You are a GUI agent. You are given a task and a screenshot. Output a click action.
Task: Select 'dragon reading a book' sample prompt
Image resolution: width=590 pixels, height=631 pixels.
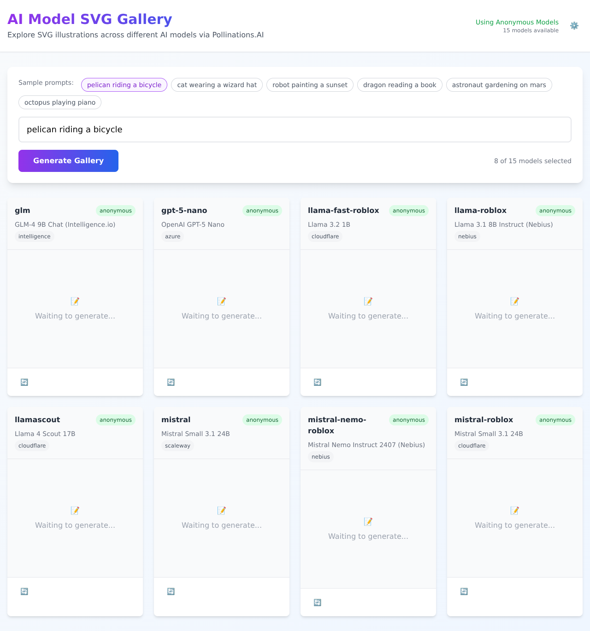[400, 85]
